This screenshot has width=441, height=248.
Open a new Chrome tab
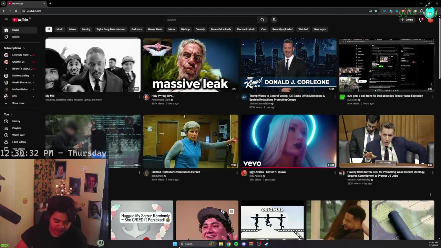pyautogui.click(x=50, y=3)
